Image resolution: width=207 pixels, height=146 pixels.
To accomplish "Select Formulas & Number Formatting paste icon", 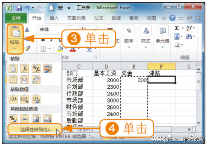I will pyautogui.click(x=36, y=68).
